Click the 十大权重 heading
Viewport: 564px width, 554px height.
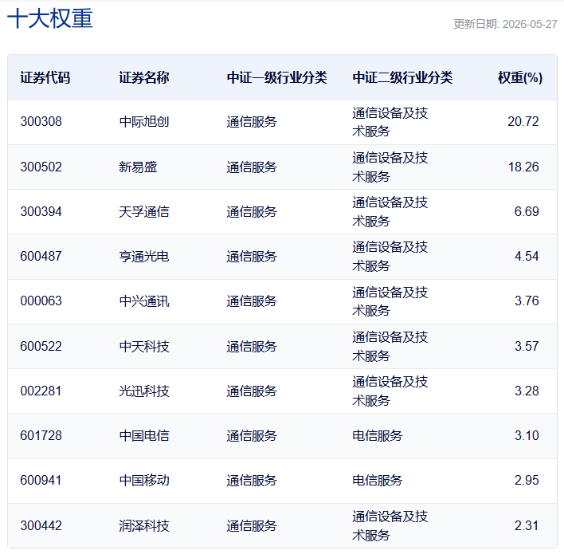click(50, 18)
